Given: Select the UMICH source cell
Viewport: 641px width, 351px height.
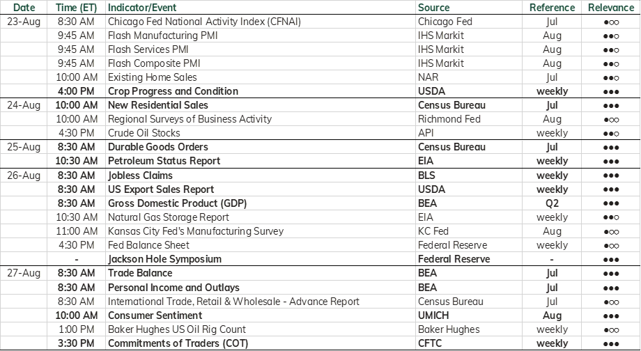Looking at the screenshot, I should pyautogui.click(x=433, y=315).
